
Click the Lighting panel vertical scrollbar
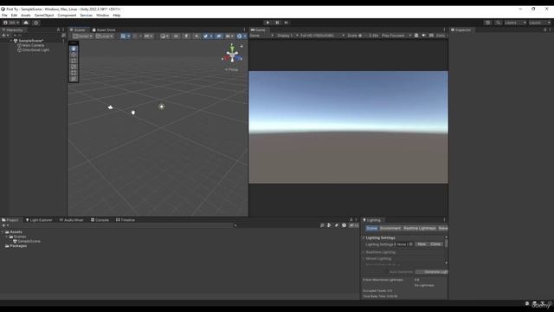pos(447,244)
